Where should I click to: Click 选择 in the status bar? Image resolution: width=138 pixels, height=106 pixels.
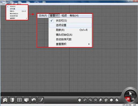click(135, 105)
